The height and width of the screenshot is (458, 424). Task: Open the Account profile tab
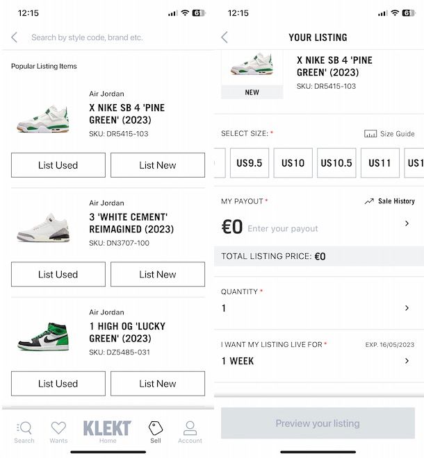190,430
